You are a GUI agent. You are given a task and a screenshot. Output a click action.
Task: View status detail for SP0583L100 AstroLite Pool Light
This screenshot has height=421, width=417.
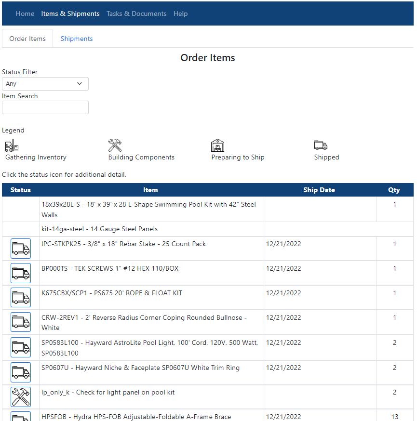click(x=21, y=347)
